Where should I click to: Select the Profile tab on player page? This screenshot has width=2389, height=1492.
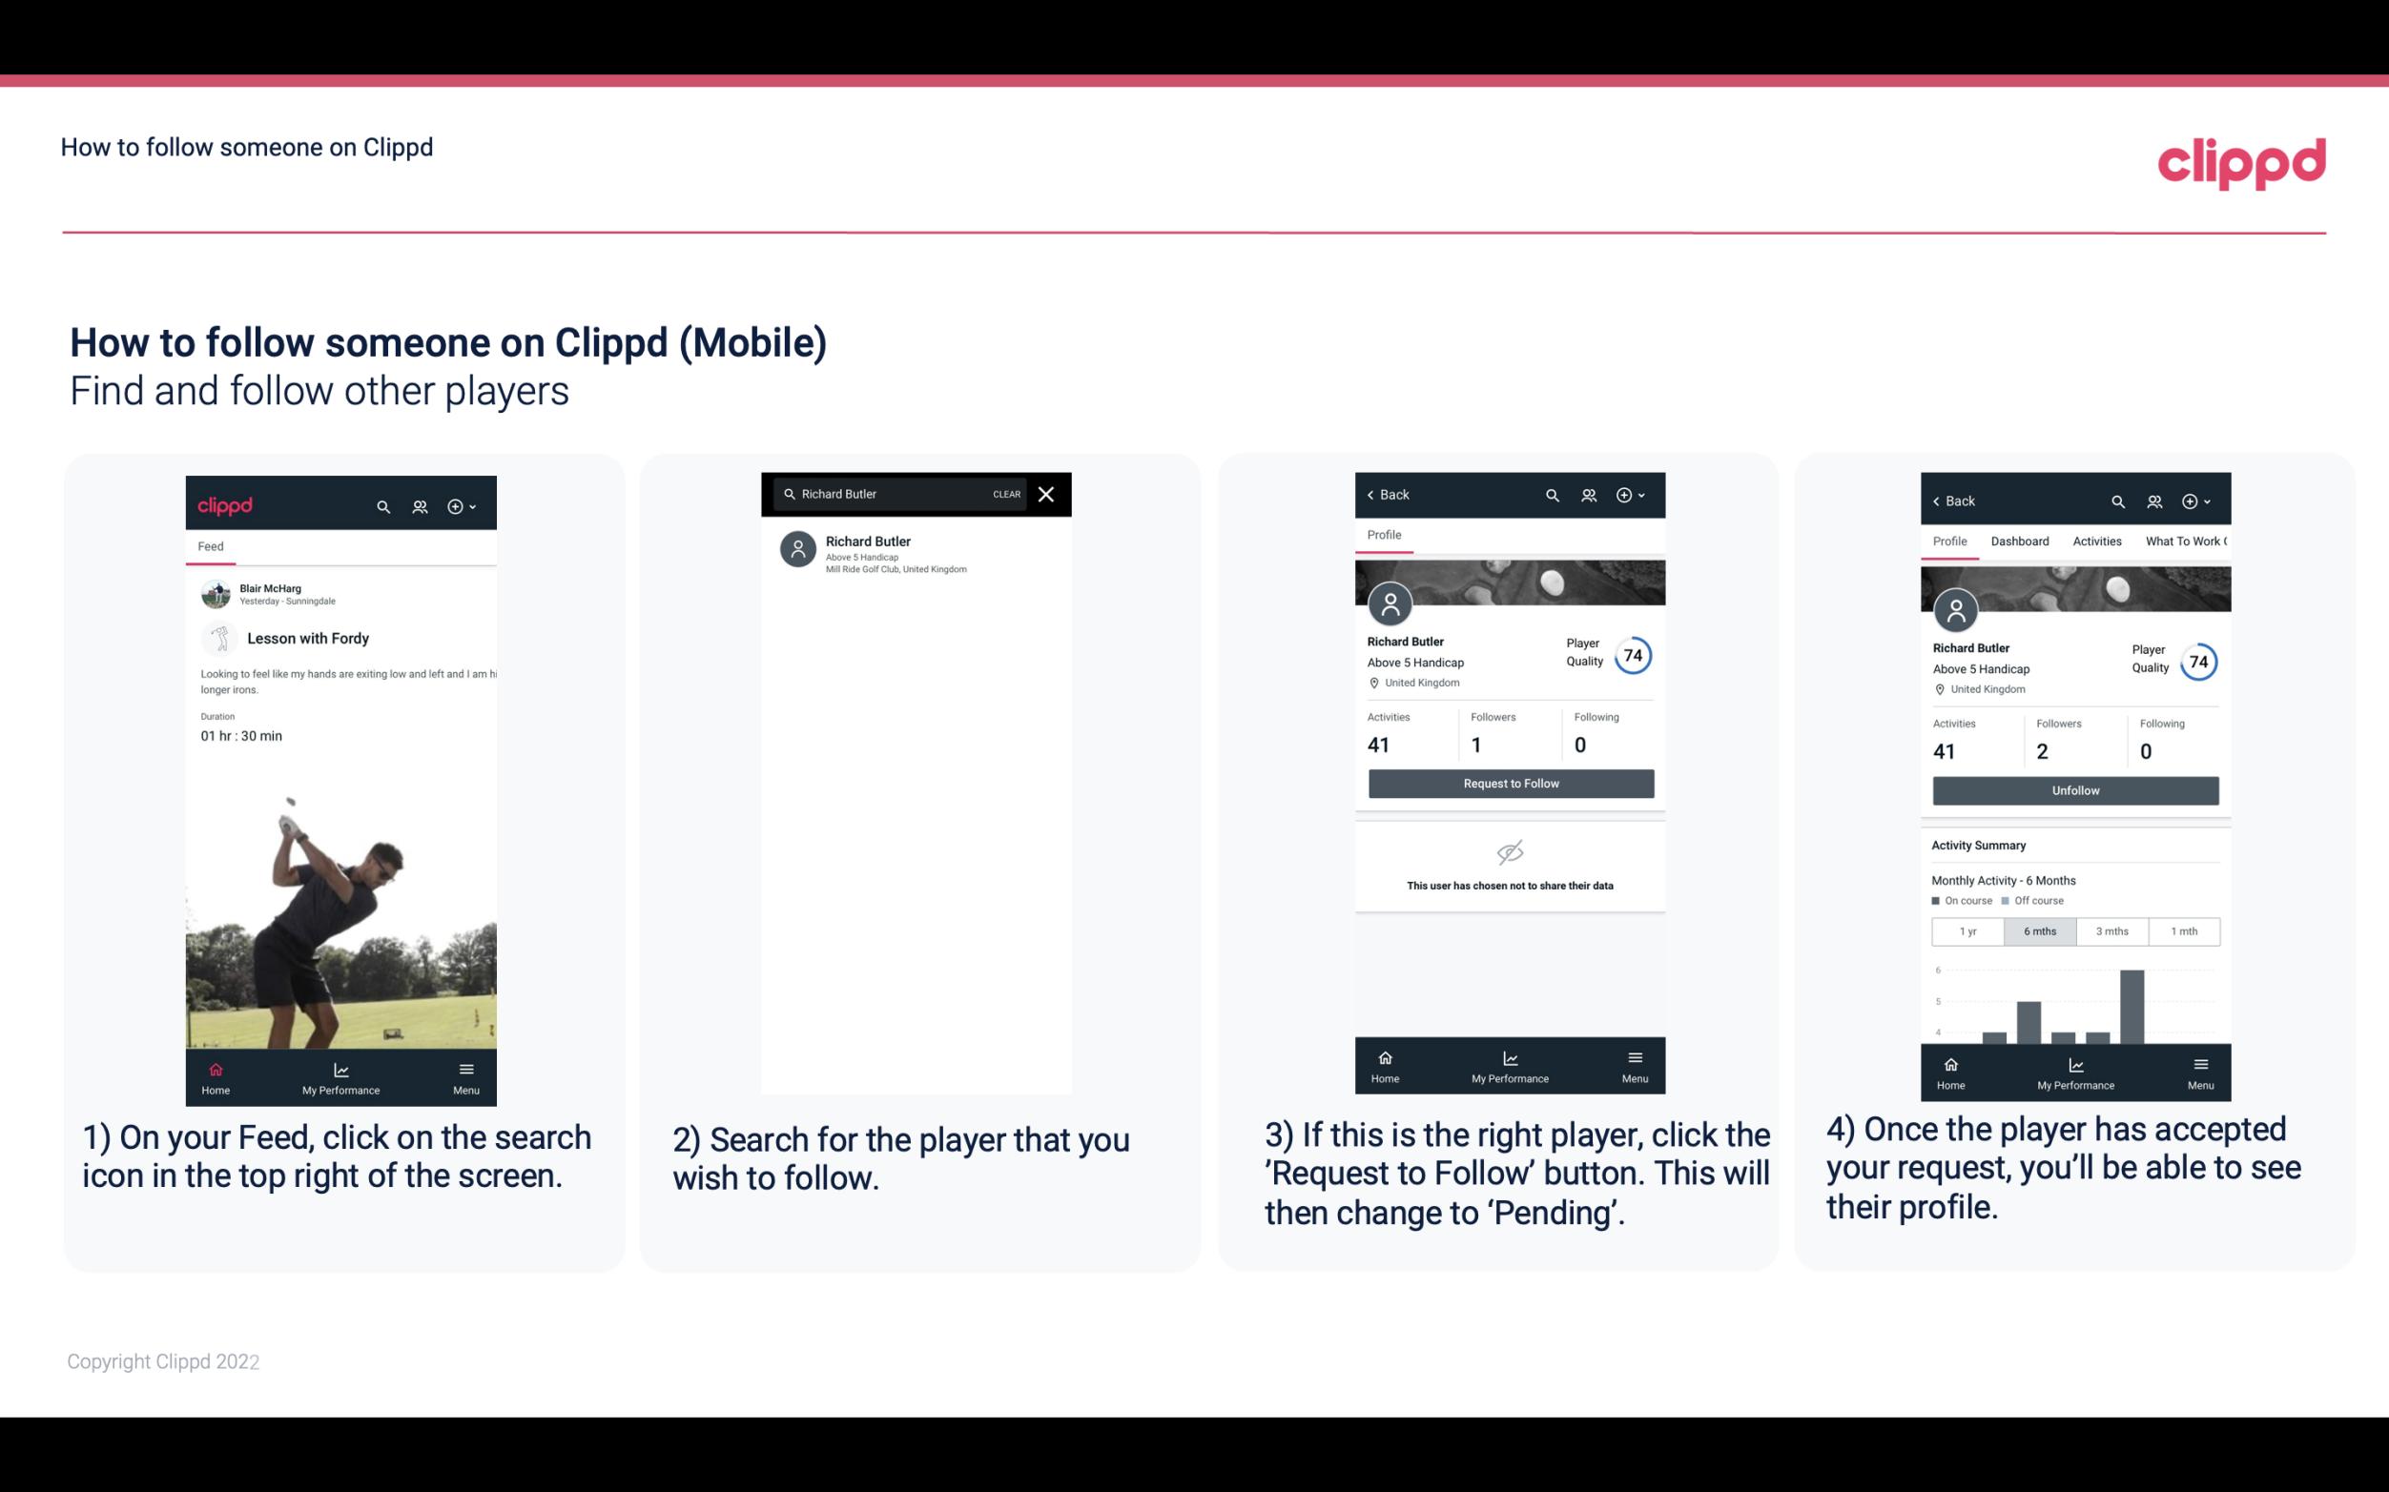tap(1384, 535)
